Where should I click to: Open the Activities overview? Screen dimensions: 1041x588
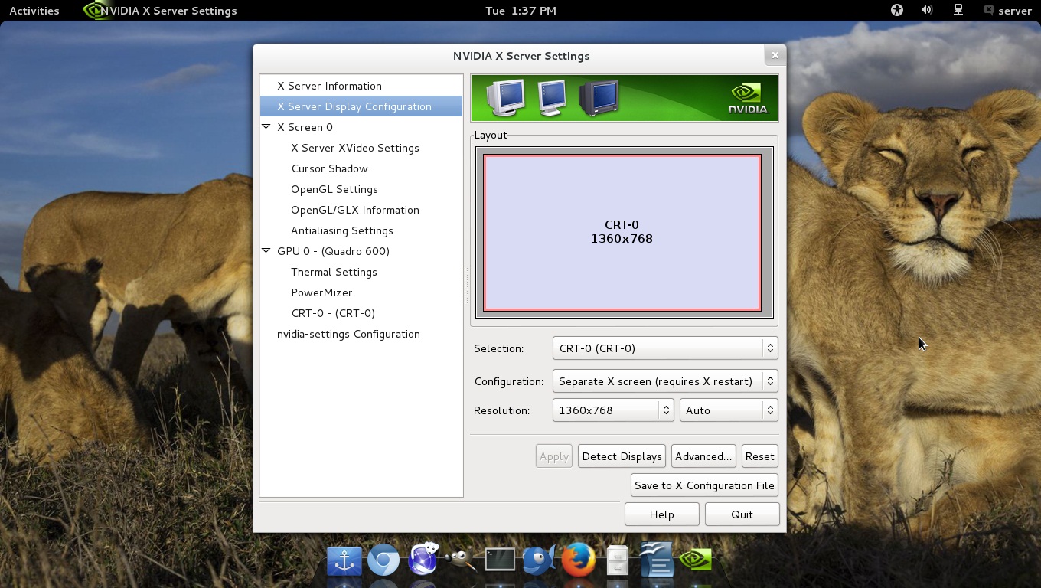[34, 11]
